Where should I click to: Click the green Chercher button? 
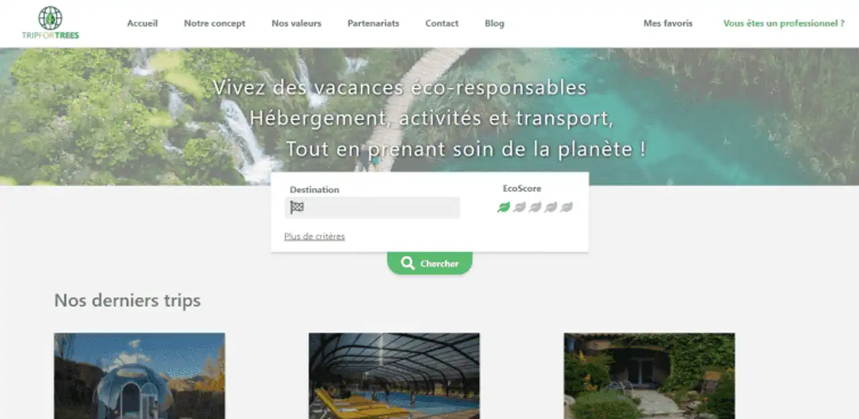click(429, 263)
